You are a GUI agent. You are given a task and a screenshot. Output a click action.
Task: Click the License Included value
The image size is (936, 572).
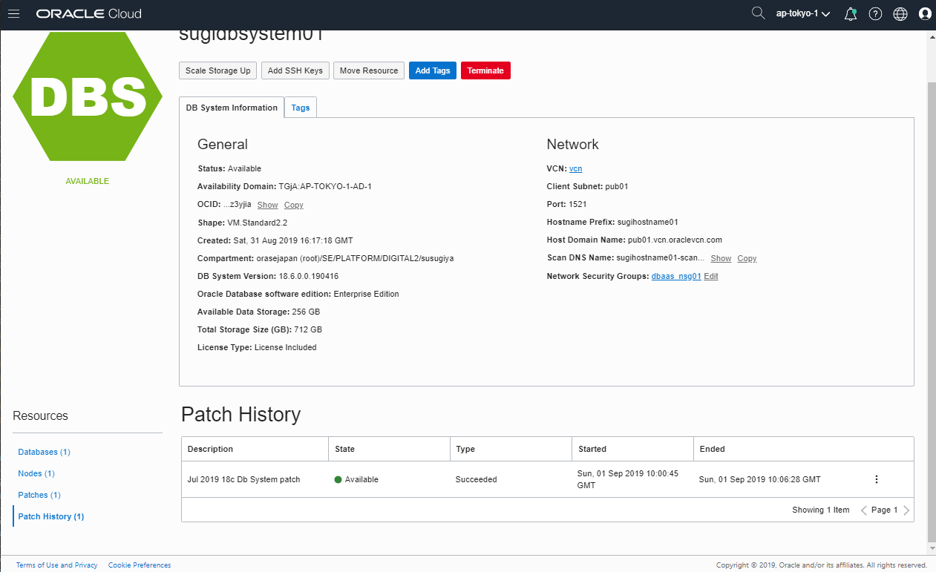tap(286, 347)
